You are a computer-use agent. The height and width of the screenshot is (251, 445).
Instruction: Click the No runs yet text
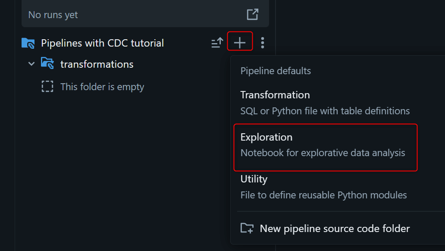click(x=53, y=15)
